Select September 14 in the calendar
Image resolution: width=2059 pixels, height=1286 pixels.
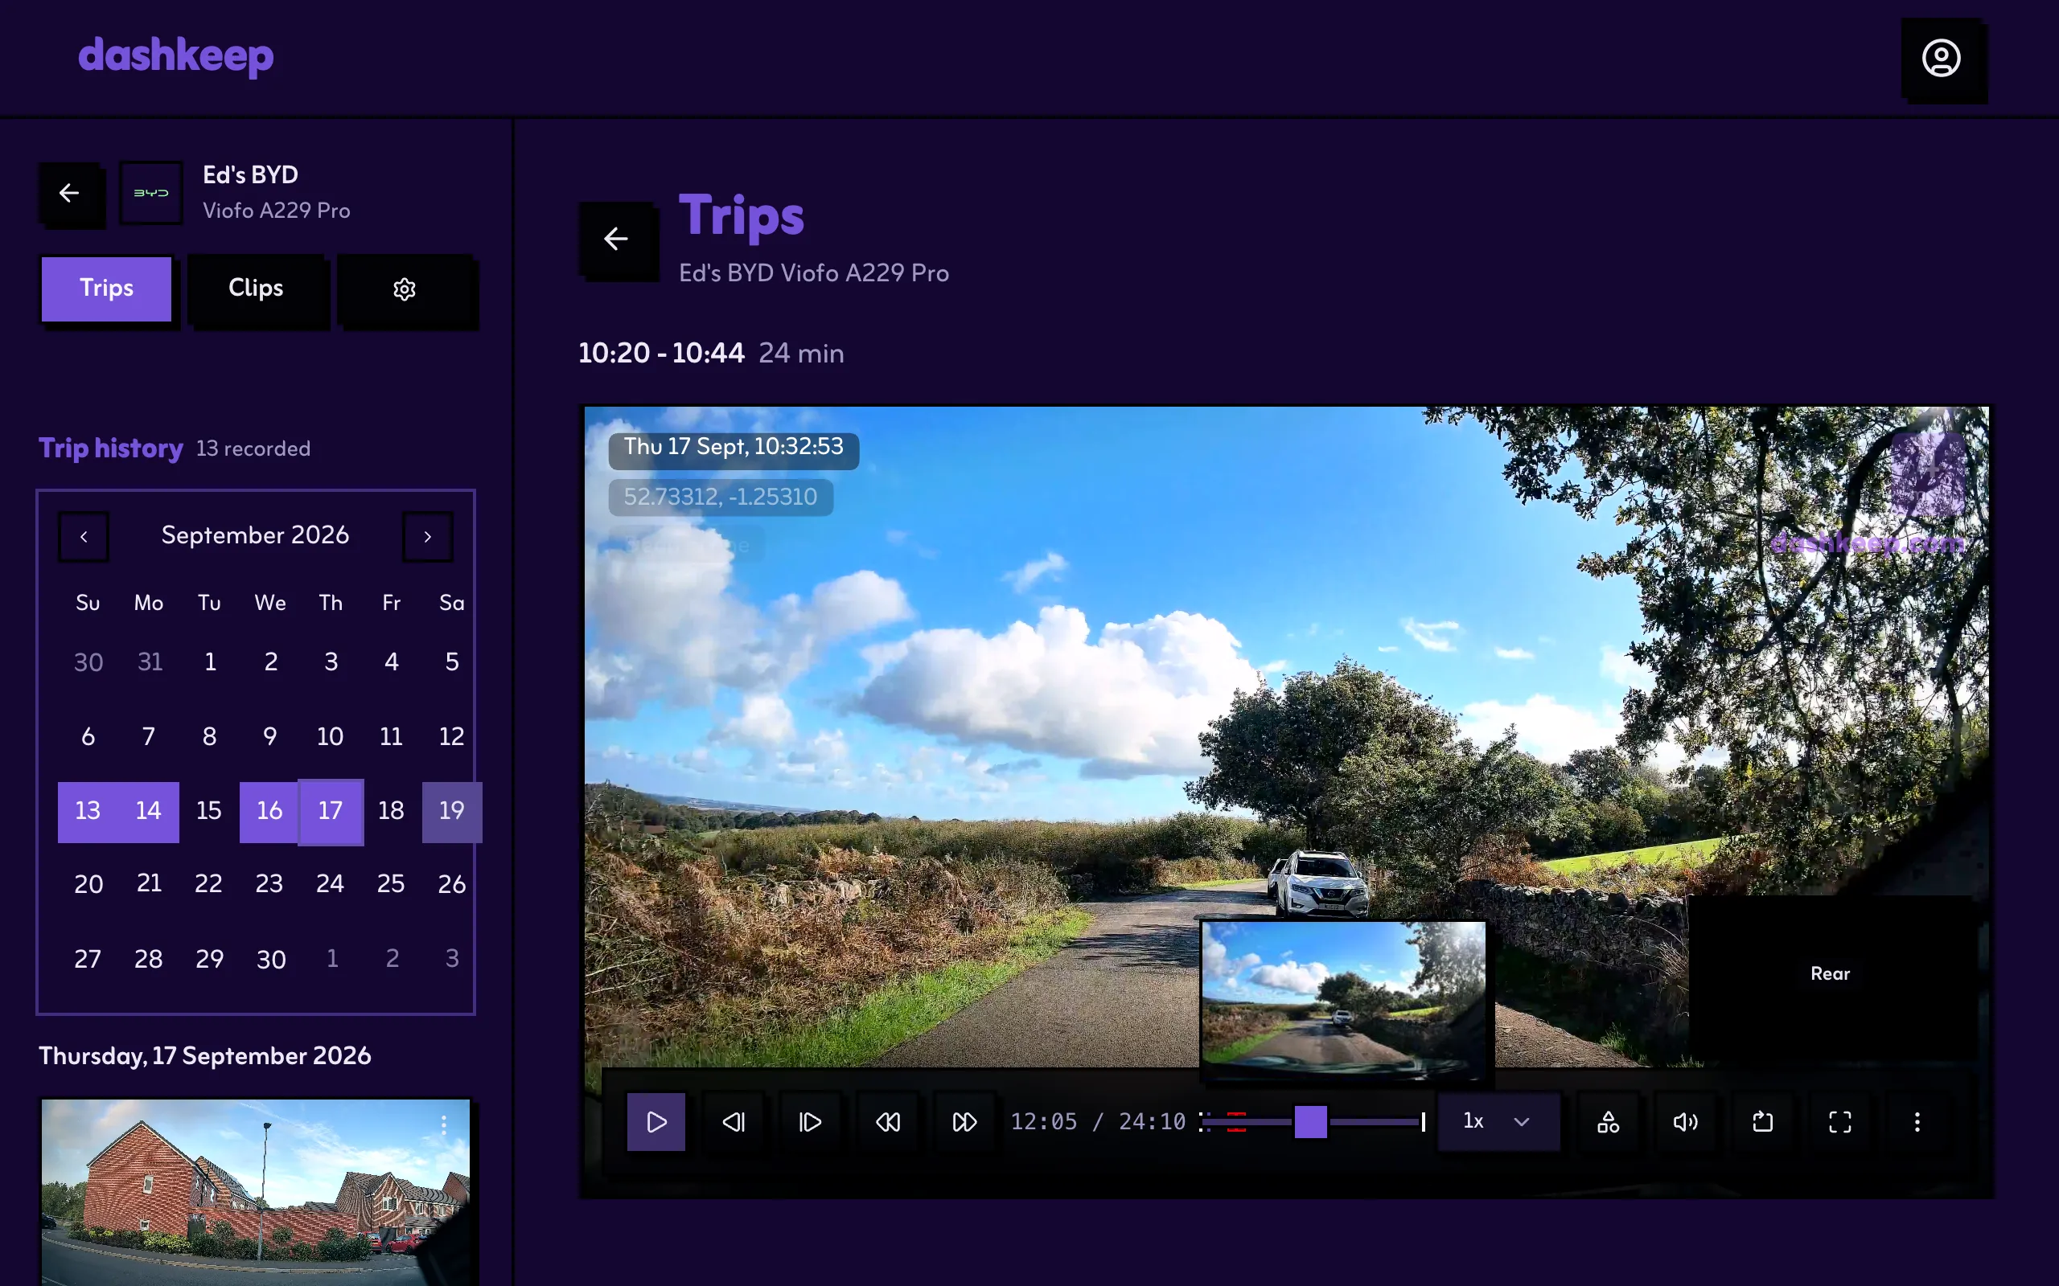[148, 812]
